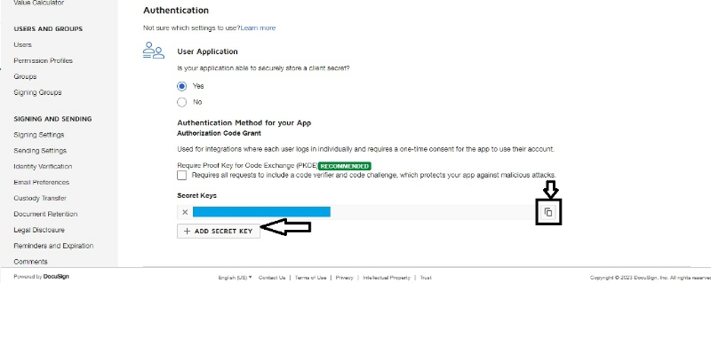Open the English (US) language dropdown
This screenshot has height=346, width=711.
[235, 278]
